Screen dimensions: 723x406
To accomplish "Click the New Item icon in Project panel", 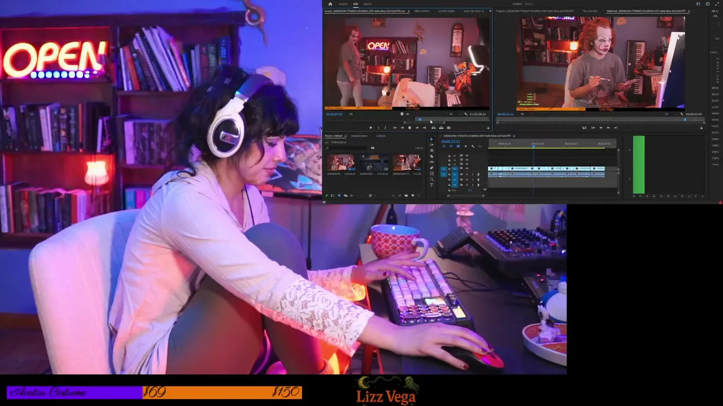I will 413,196.
